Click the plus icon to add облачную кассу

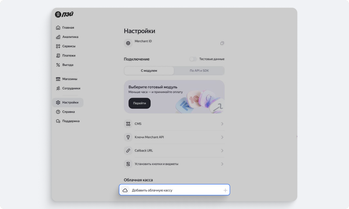[225, 190]
